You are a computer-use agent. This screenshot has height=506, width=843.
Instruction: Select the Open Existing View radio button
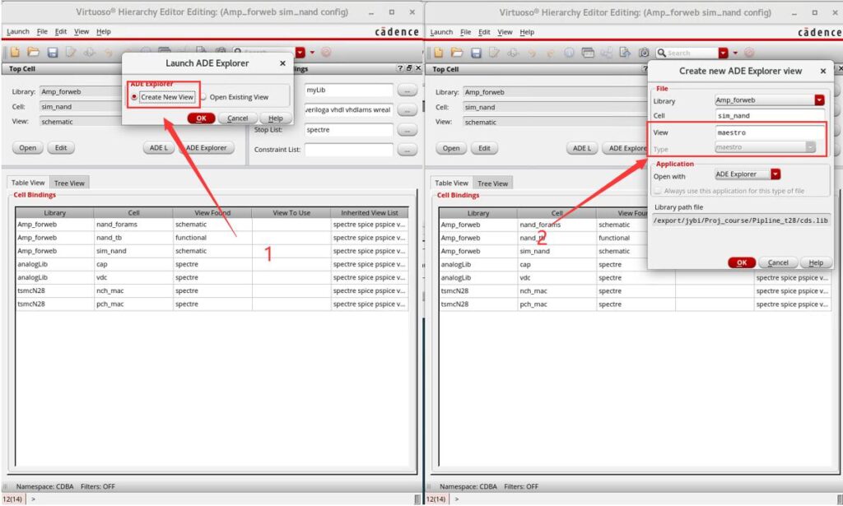203,97
